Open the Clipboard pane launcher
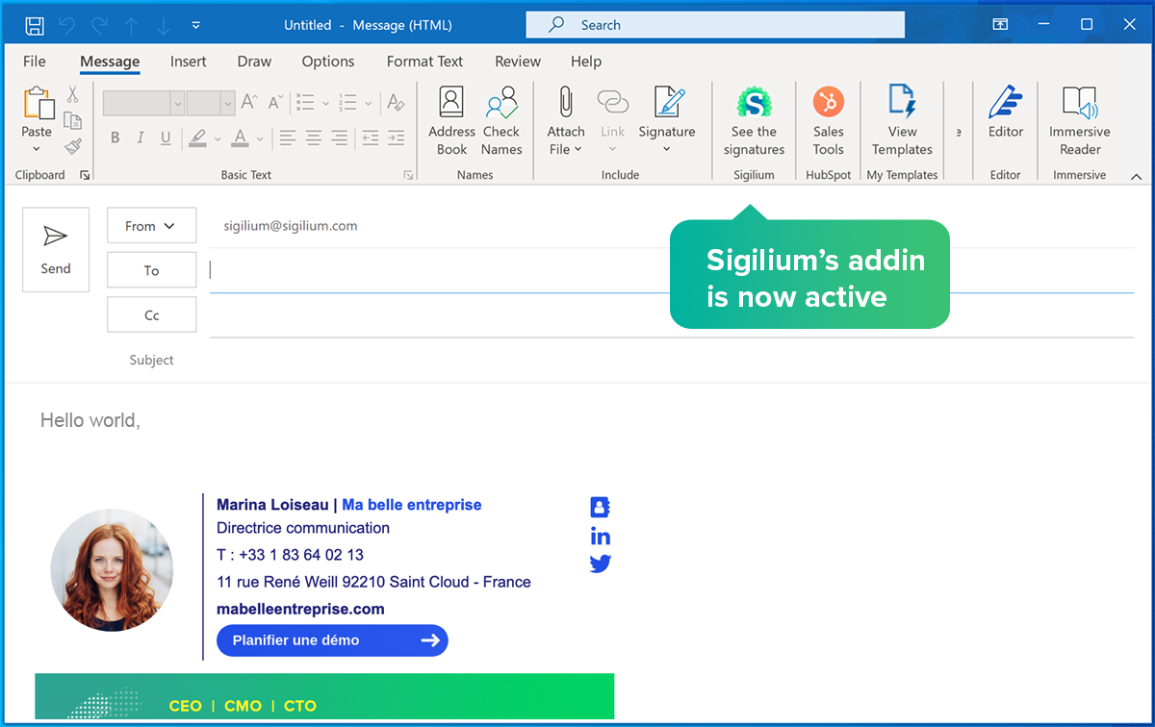1155x727 pixels. (x=85, y=175)
